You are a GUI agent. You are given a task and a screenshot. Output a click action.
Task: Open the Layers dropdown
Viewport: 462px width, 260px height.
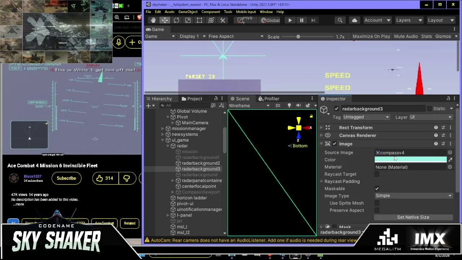pyautogui.click(x=409, y=20)
